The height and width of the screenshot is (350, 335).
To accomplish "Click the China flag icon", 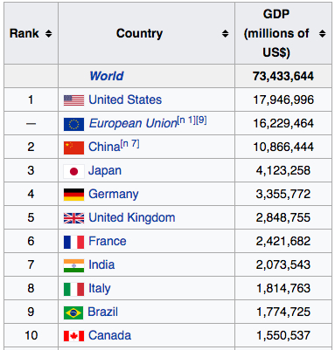I will 73,148.
